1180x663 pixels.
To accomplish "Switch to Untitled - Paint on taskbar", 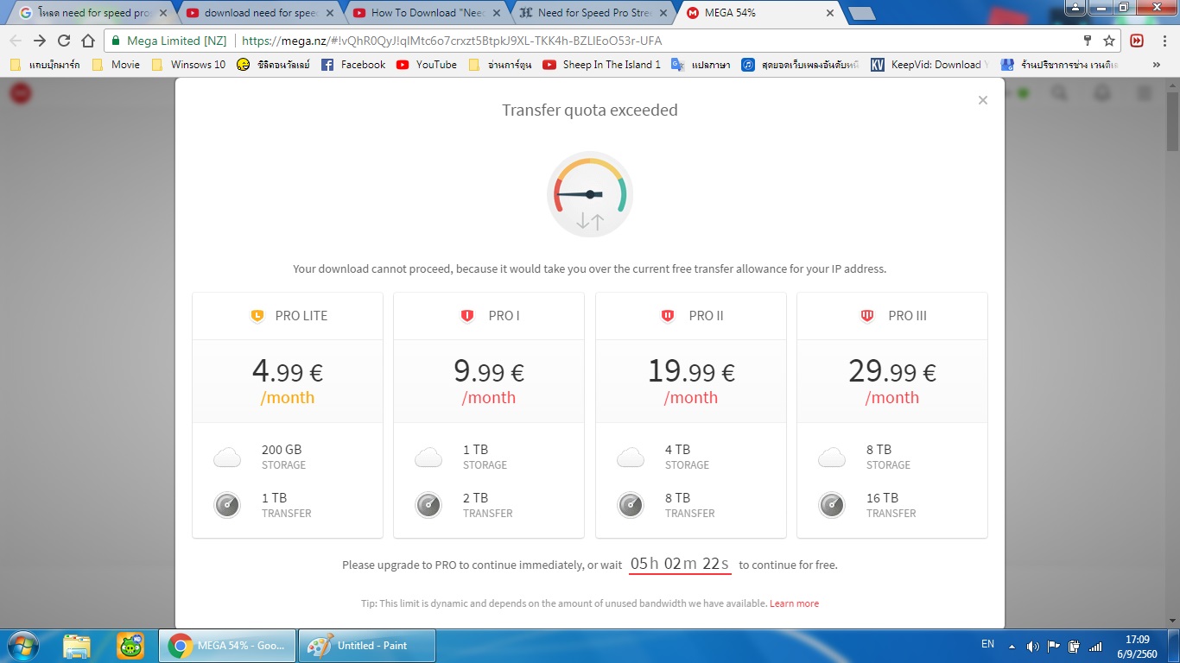I will click(x=367, y=646).
